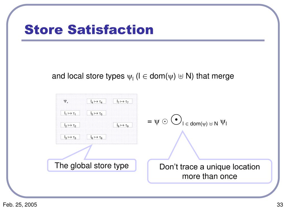Click the l4 ↦ τ4 mapping box

96,101
